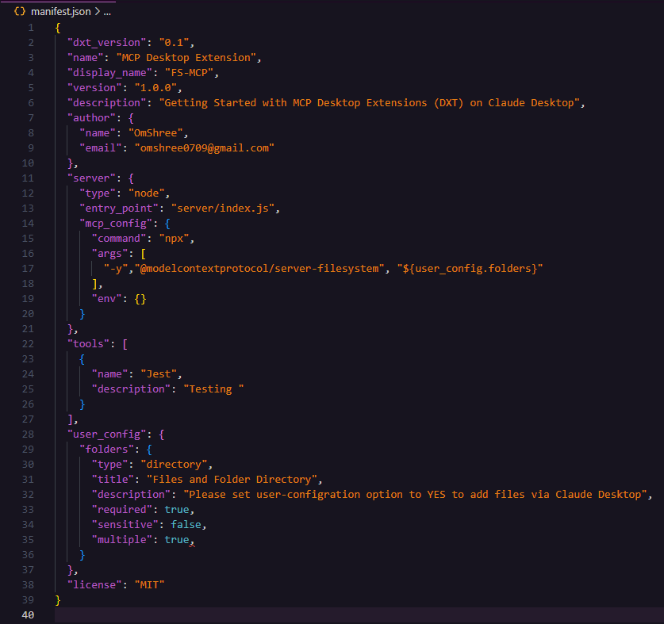Expand the breadcrumb ellipsis after manifest.json

[108, 11]
